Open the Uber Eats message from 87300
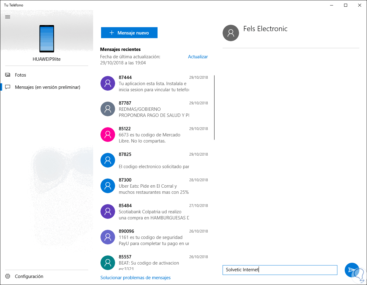This screenshot has height=285, width=367. [x=154, y=186]
